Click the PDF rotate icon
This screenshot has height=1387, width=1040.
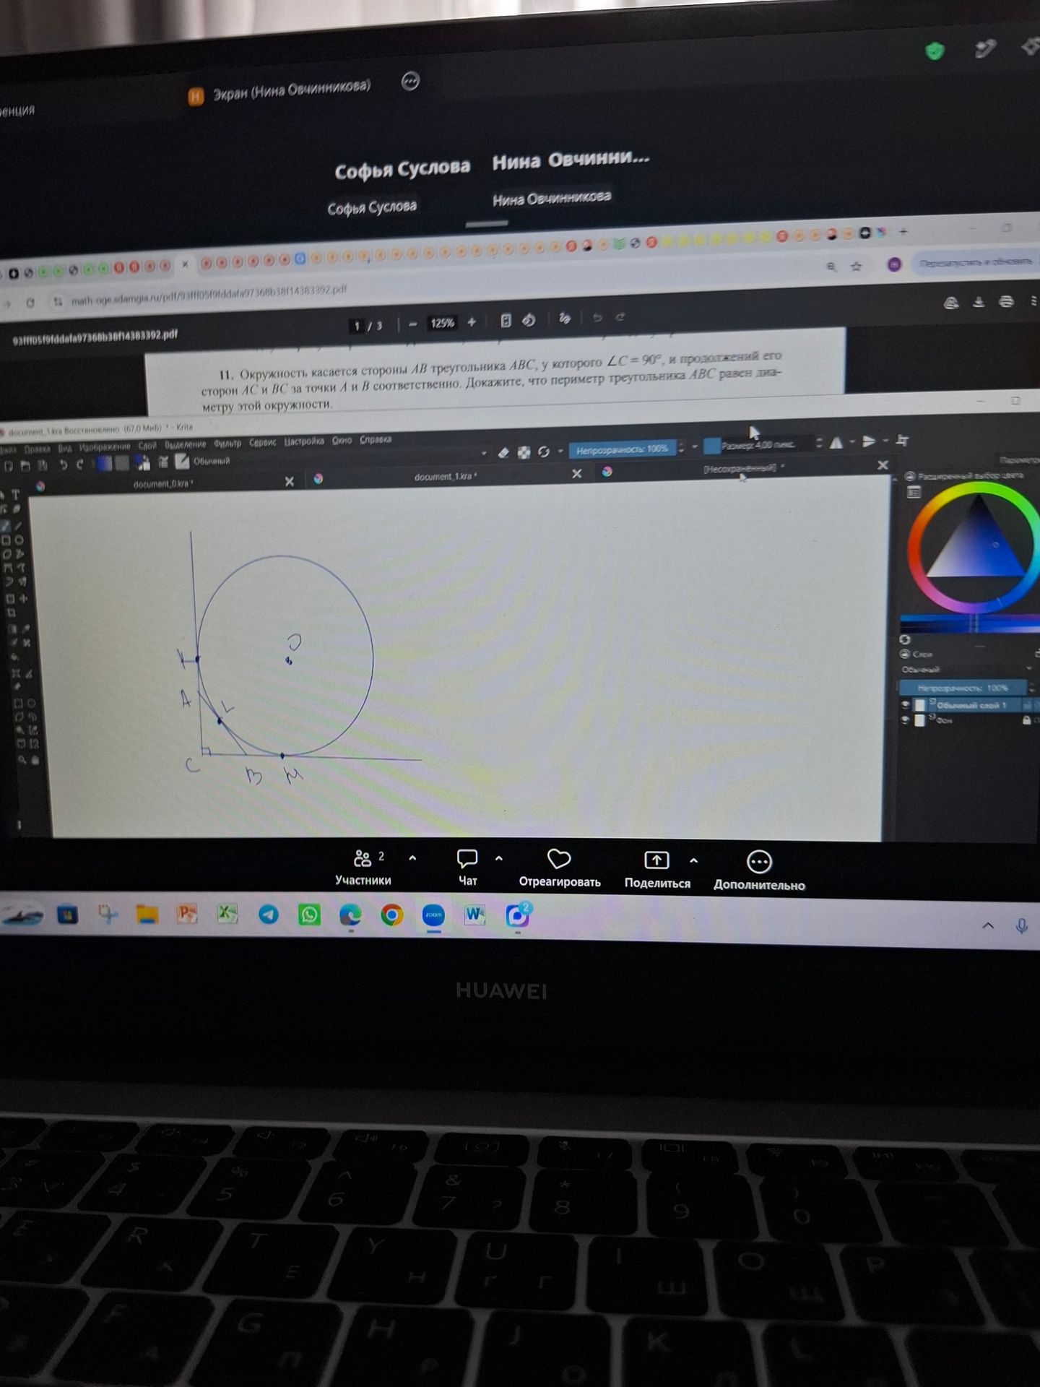tap(529, 320)
